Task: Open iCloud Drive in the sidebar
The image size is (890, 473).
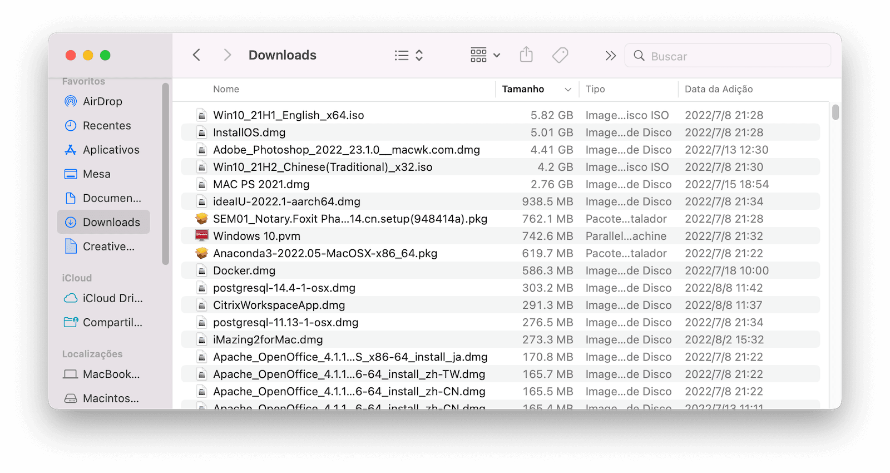Action: point(103,298)
